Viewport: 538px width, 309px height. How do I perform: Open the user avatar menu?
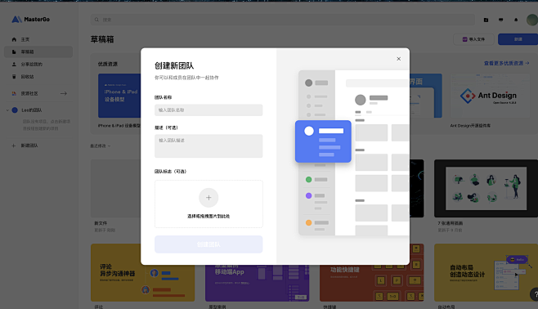531,20
